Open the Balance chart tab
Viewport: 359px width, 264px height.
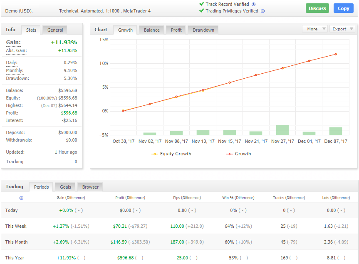click(x=151, y=30)
